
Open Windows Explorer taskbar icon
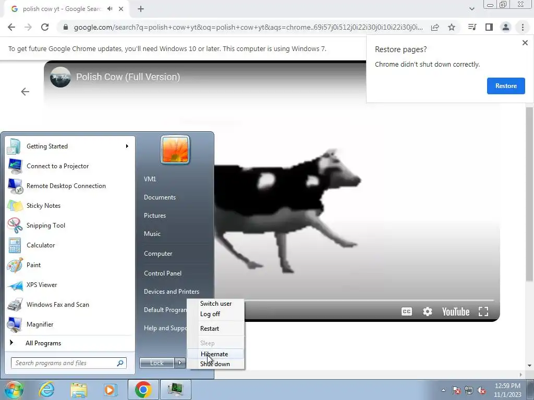[x=78, y=390]
